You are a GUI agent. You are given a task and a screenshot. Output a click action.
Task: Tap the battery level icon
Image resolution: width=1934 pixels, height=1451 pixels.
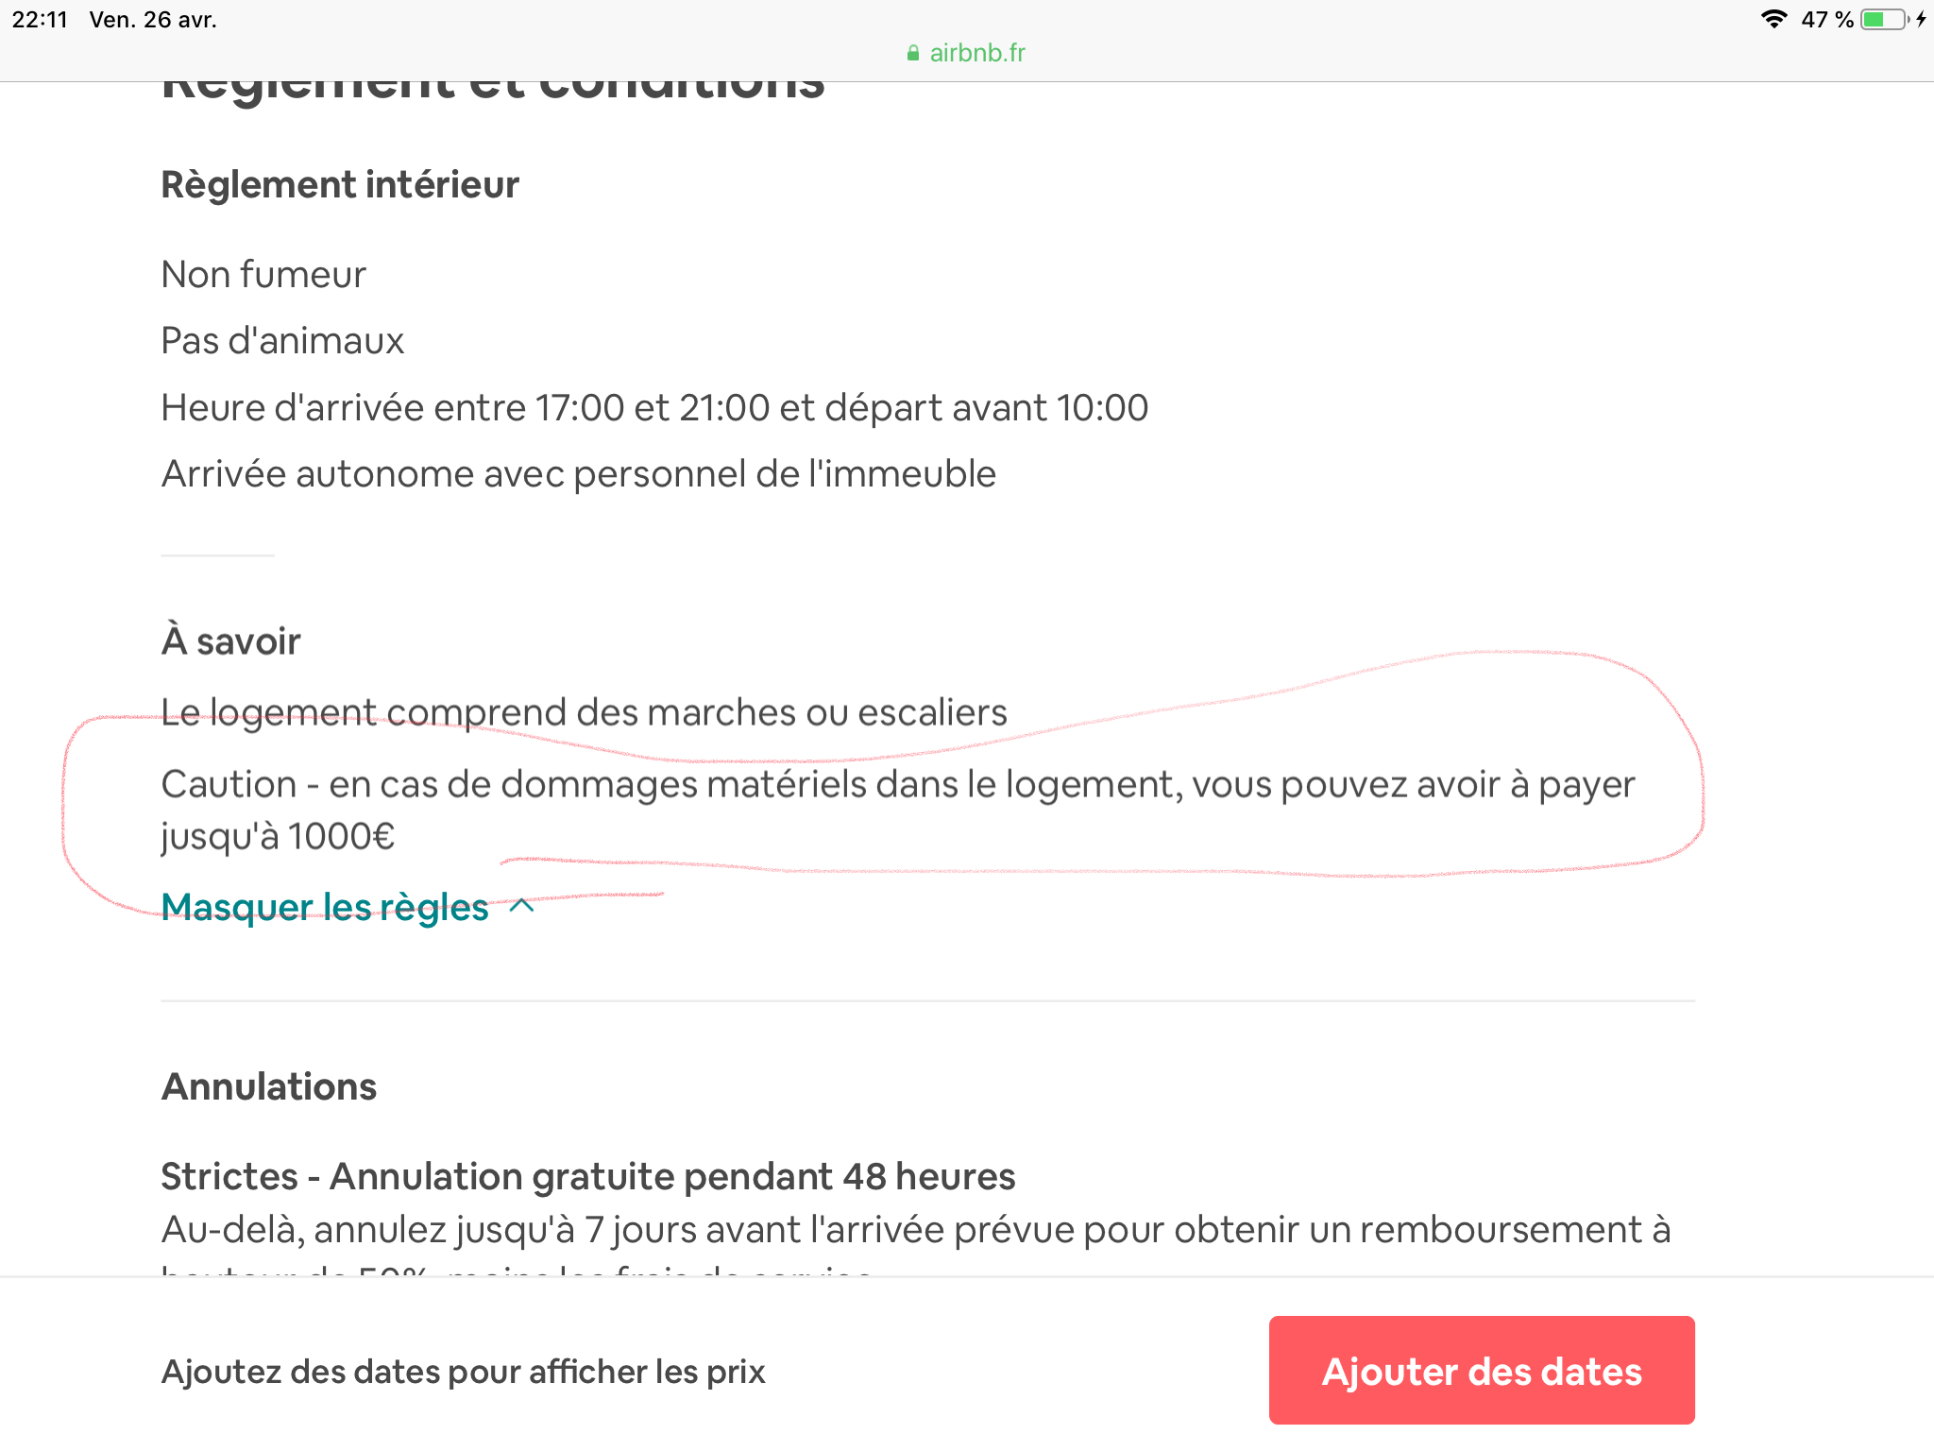1883,19
